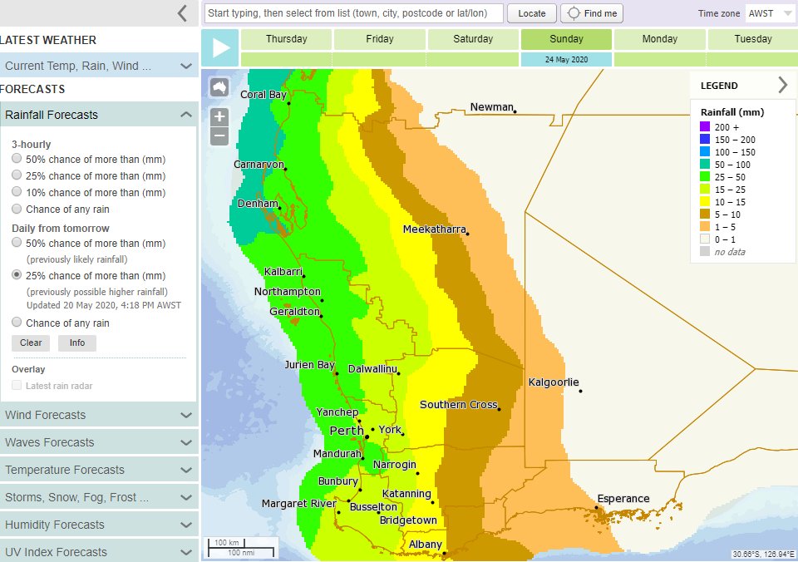Screen dimensions: 798x562
Task: Collapse the legend panel arrow
Action: pos(782,85)
